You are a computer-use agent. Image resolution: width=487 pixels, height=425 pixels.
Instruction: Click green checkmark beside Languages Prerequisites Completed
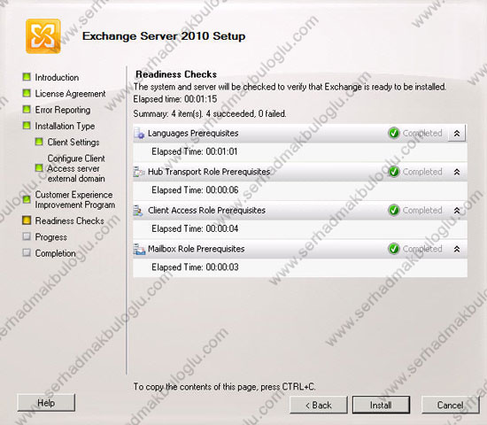click(394, 134)
